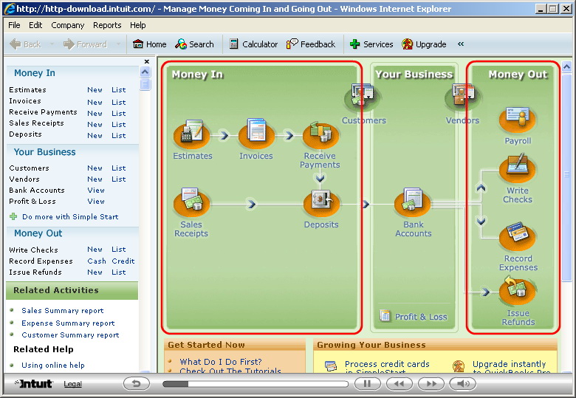This screenshot has height=398, width=576.
Task: Open the Sales Receipts flowchart icon
Action: [191, 202]
